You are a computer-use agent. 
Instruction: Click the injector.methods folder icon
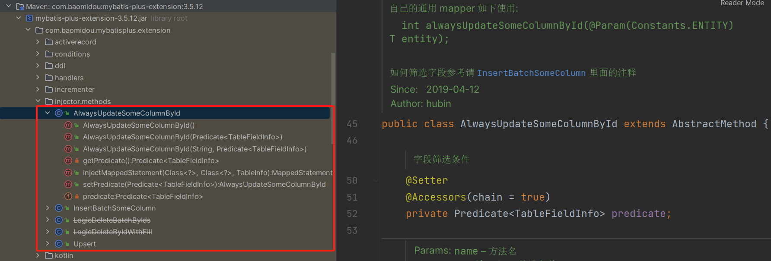click(49, 101)
